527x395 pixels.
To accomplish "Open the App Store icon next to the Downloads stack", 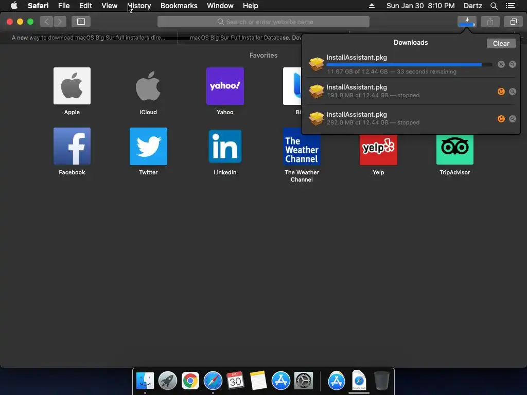I will (x=337, y=381).
